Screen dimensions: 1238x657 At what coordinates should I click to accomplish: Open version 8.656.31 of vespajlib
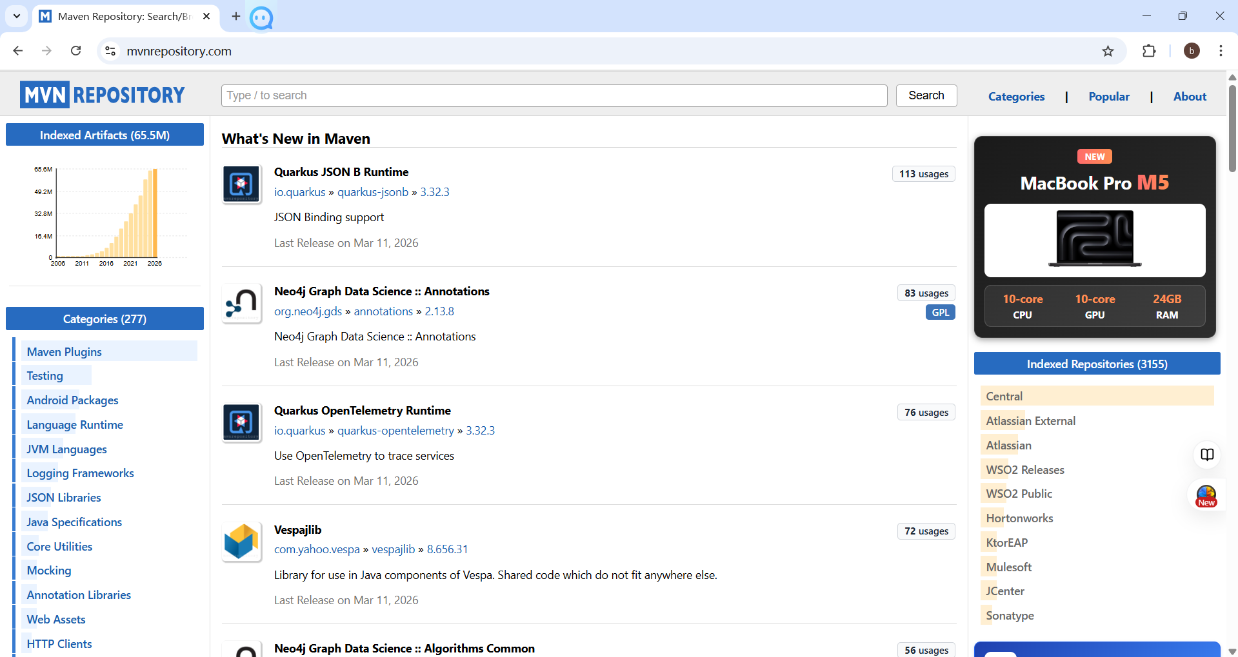(447, 549)
